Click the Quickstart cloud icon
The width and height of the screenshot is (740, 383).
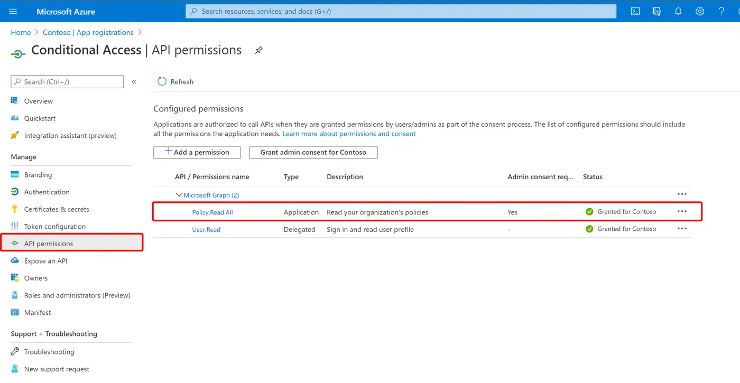(15, 118)
